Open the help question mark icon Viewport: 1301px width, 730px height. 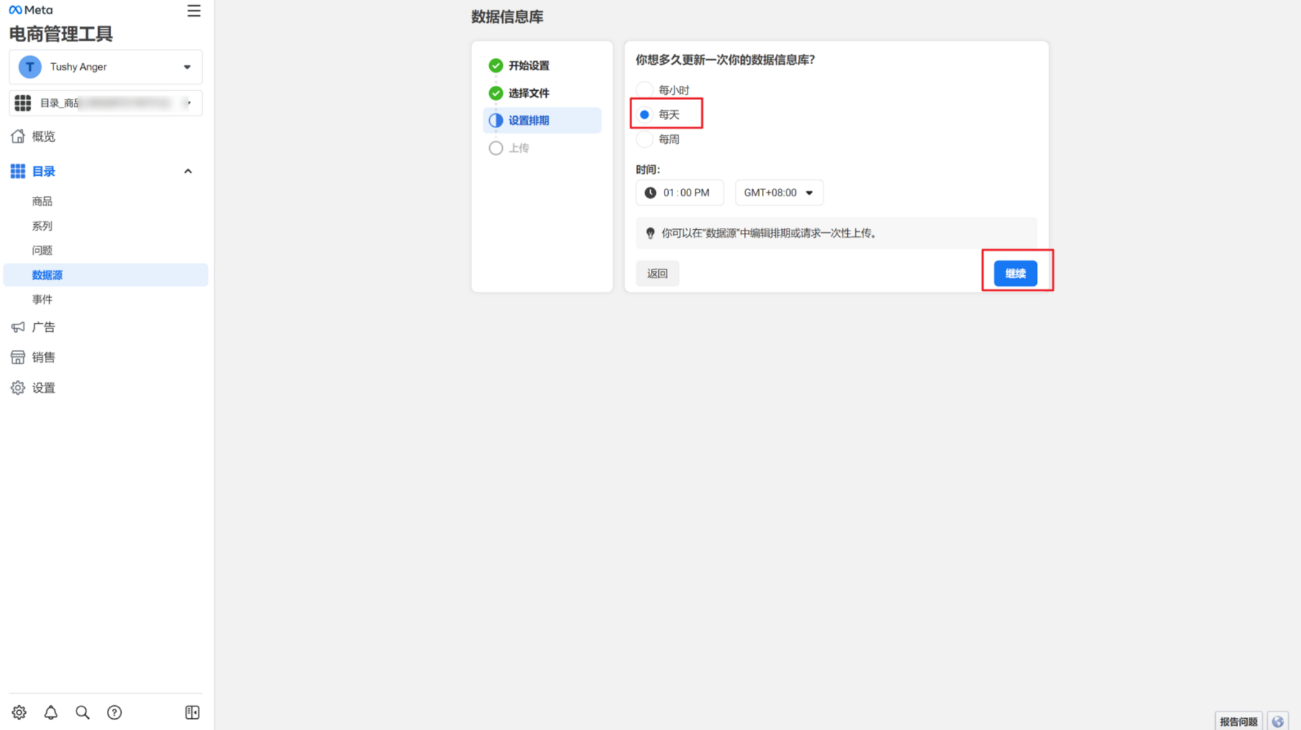(114, 712)
